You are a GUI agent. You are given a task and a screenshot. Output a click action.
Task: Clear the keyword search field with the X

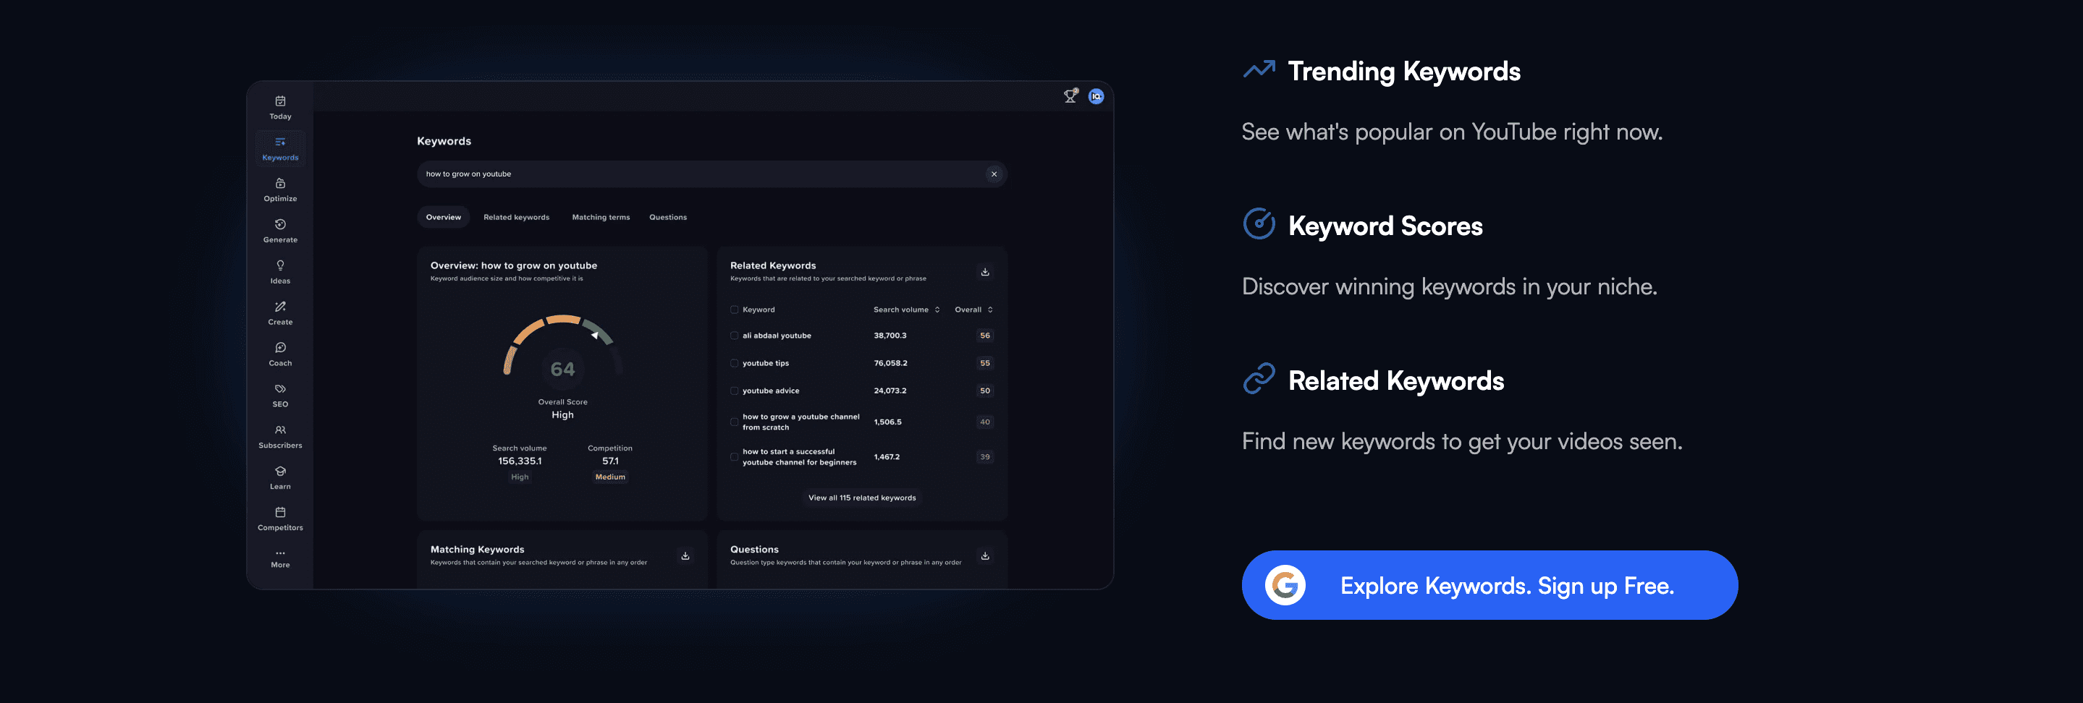[x=994, y=174]
